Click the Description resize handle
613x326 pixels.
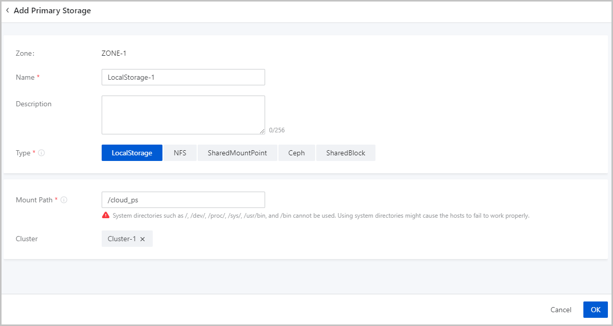(262, 131)
